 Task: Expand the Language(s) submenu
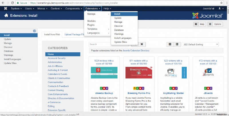point(98,33)
